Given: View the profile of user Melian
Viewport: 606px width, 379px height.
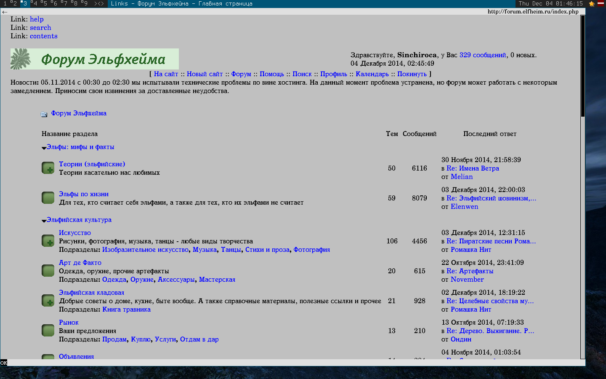Looking at the screenshot, I should pyautogui.click(x=462, y=177).
